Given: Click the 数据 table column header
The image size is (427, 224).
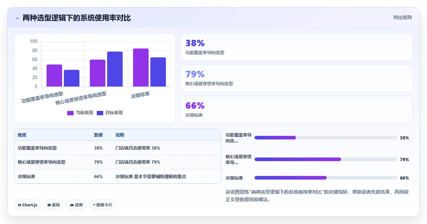Looking at the screenshot, I should click(98, 135).
